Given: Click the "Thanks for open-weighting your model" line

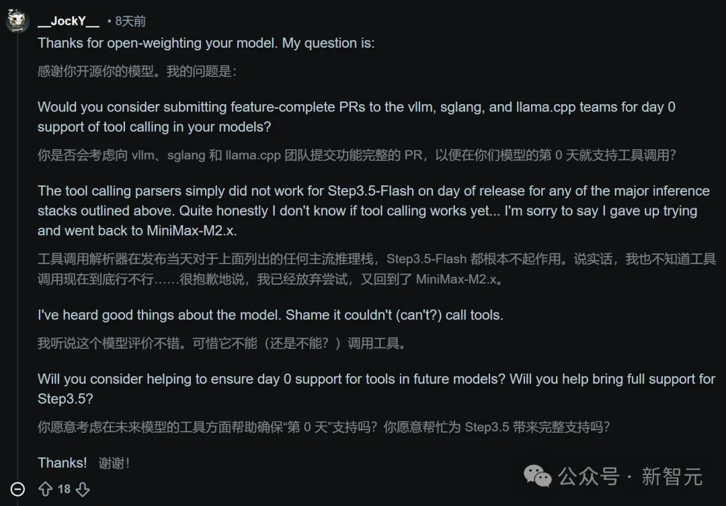Looking at the screenshot, I should (x=206, y=43).
